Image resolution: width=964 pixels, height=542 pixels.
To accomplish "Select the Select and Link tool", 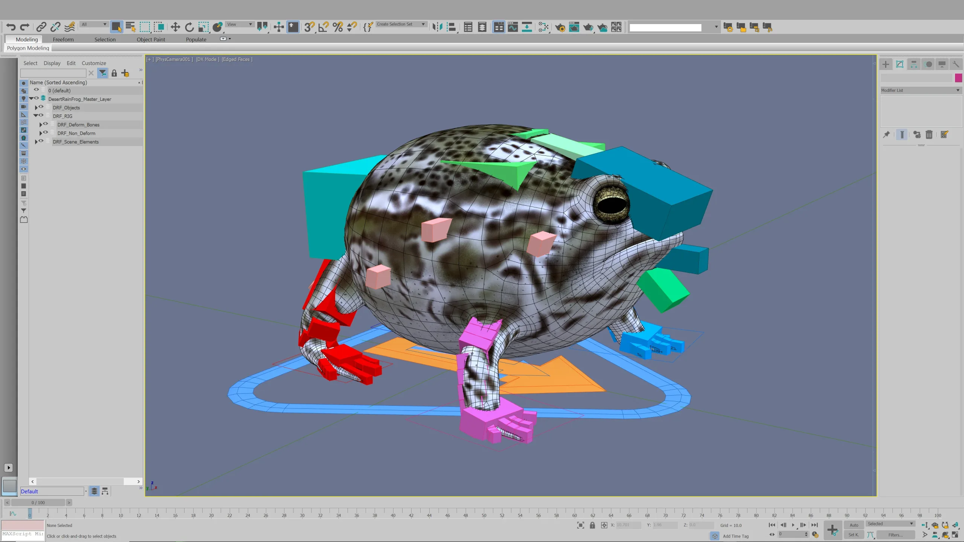I will pyautogui.click(x=41, y=27).
